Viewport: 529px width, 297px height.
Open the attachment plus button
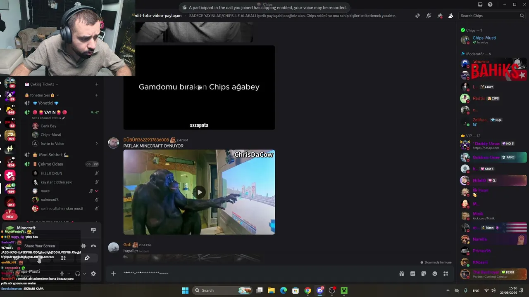pyautogui.click(x=113, y=273)
